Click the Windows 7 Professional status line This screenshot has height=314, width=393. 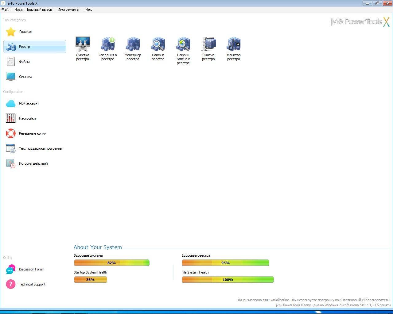333,305
